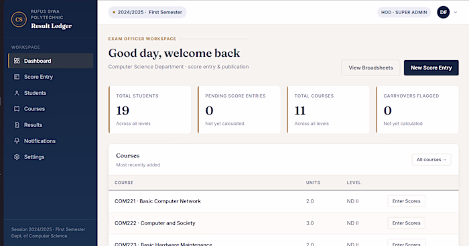Click the DF user avatar
The width and height of the screenshot is (469, 246).
tap(444, 12)
